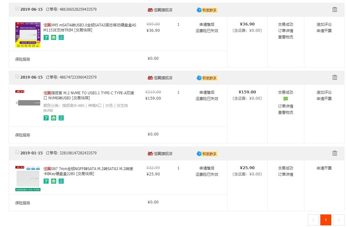Select page 1 in the pagination
Screen dimensions: 347x227
tap(326, 220)
